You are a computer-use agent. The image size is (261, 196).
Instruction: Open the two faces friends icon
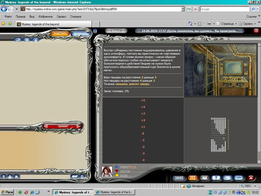(216, 178)
